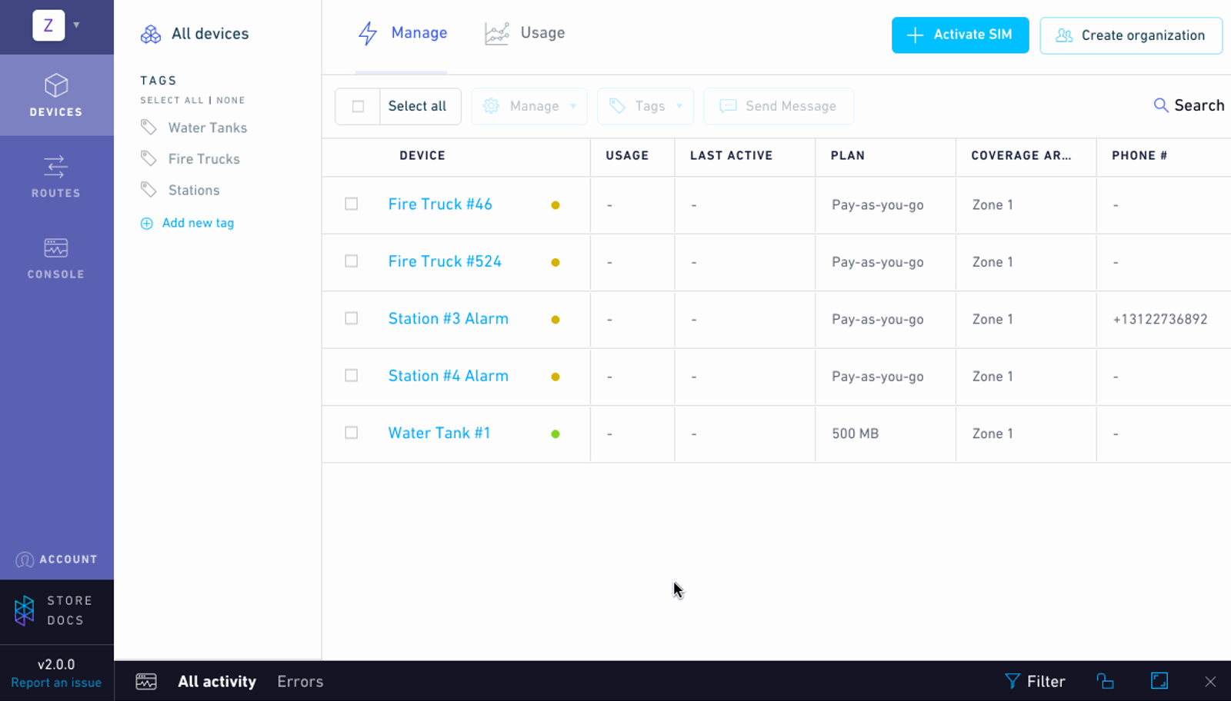This screenshot has width=1231, height=701.
Task: Open the Fire Truck #524 device link
Action: pyautogui.click(x=445, y=261)
